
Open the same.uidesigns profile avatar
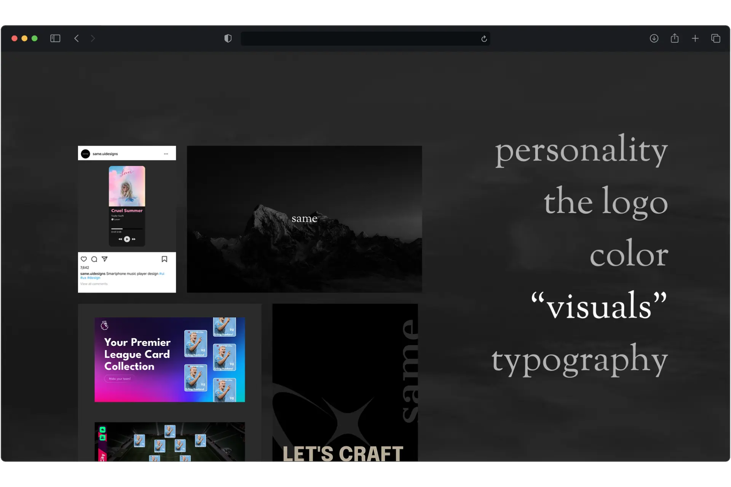click(86, 154)
